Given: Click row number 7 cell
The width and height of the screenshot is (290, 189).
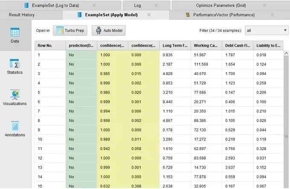Looking at the screenshot, I should pos(50,111).
